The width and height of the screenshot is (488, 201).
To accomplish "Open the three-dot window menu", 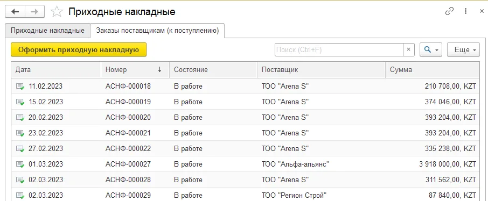I will pos(465,11).
